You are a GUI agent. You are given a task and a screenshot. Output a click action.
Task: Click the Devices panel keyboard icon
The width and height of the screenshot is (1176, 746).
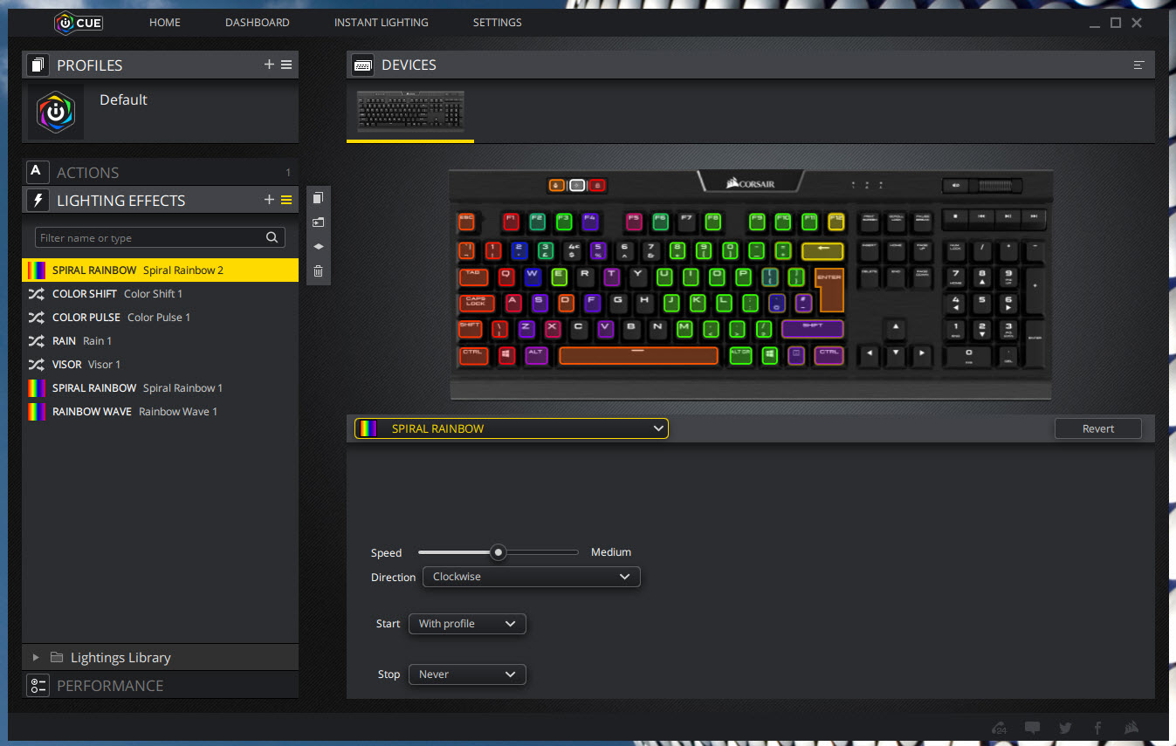[364, 65]
